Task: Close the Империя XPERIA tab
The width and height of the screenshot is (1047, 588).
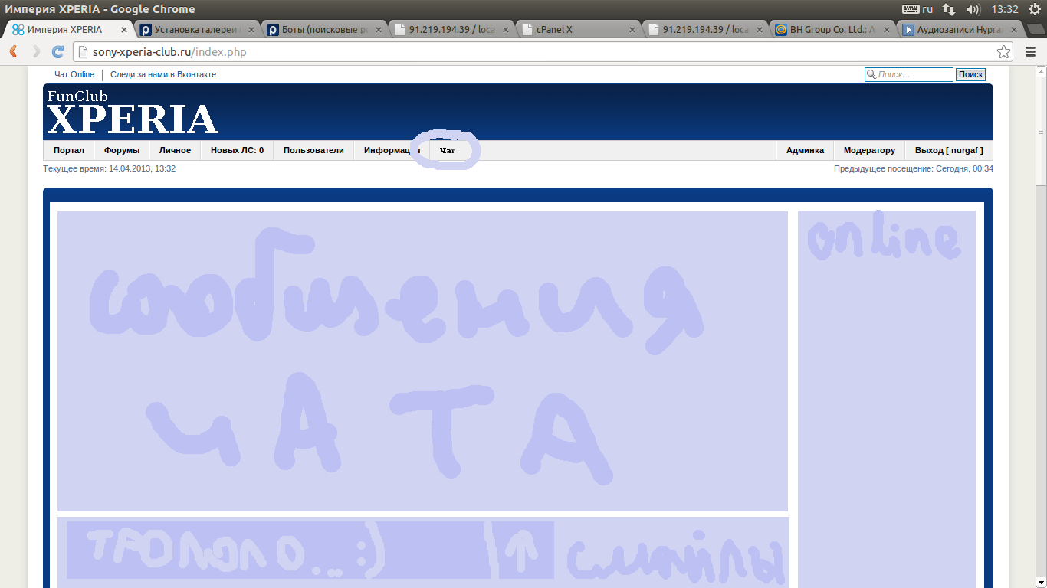Action: [x=124, y=30]
